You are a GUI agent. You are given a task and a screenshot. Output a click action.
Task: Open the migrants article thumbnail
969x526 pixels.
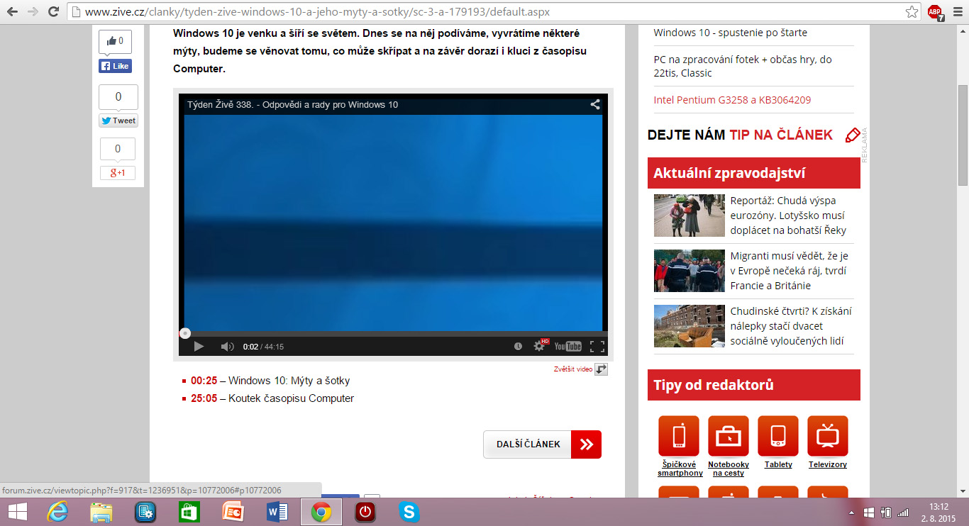coord(689,271)
